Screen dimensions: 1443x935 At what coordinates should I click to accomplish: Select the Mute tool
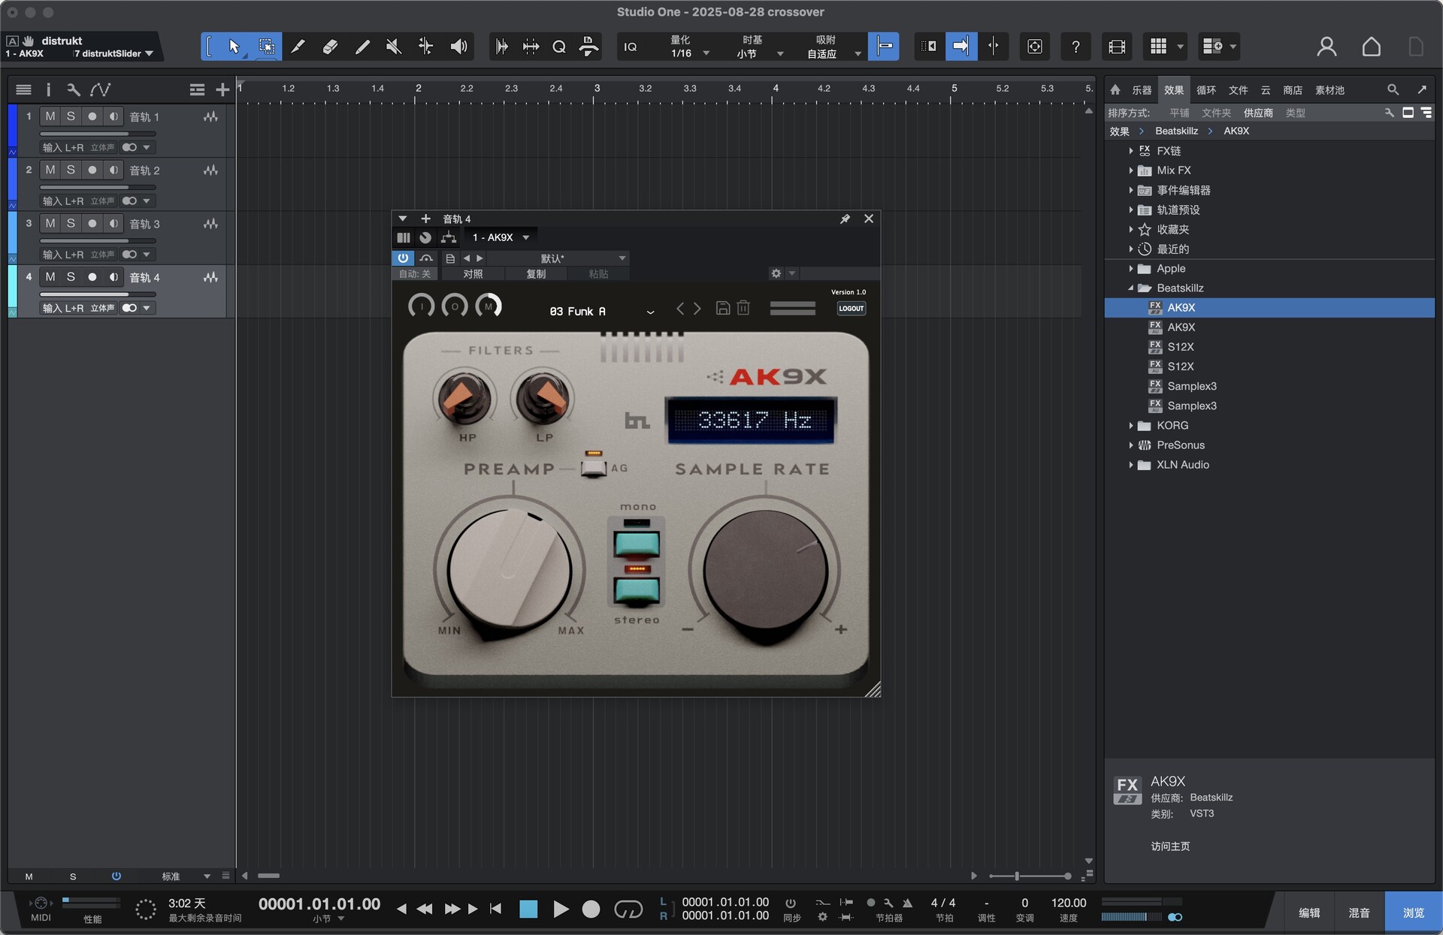tap(393, 47)
